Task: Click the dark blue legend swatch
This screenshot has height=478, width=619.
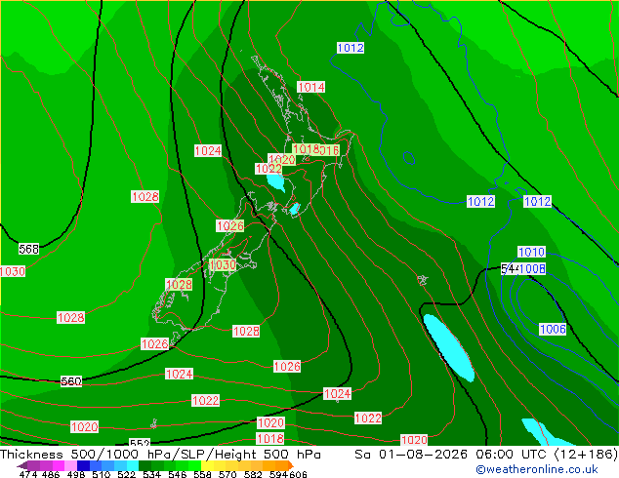Action: click(83, 465)
